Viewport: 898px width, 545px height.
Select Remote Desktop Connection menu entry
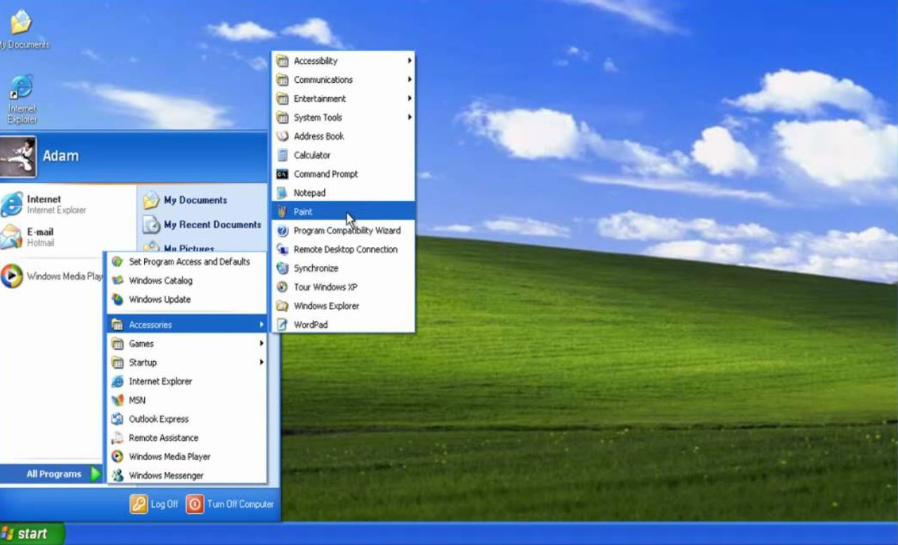point(345,249)
